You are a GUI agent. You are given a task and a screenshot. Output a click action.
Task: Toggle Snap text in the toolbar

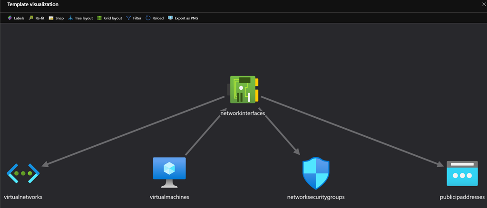pyautogui.click(x=59, y=19)
